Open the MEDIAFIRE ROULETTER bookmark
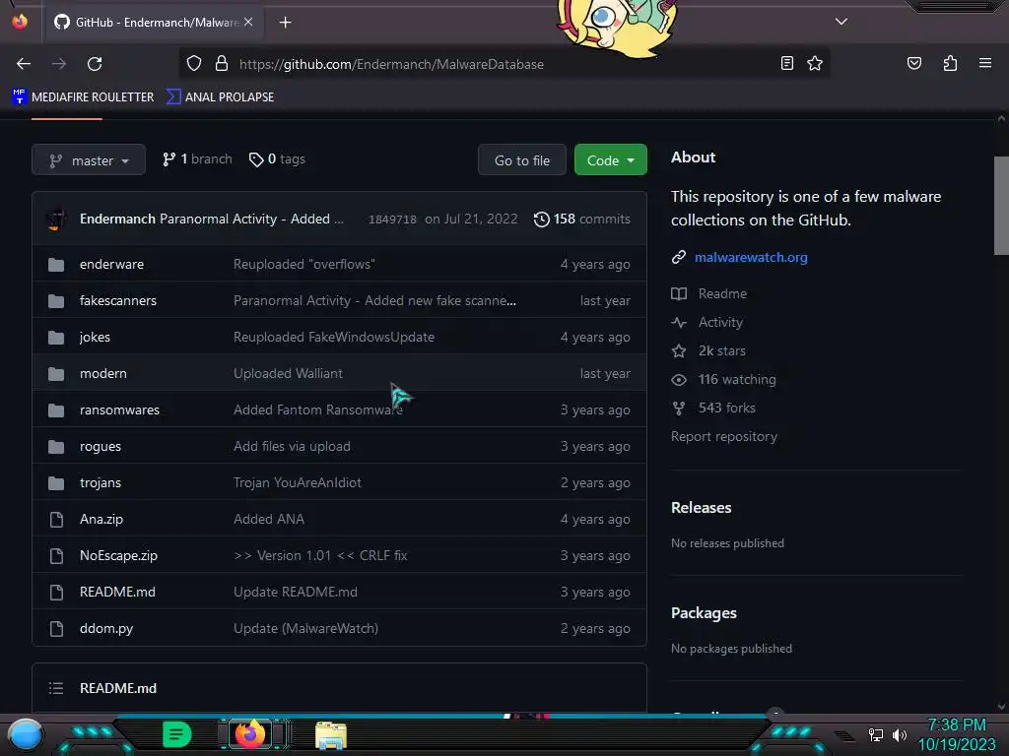 (83, 97)
